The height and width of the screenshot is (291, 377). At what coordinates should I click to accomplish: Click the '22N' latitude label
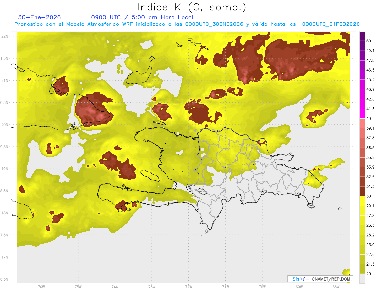tap(5, 36)
